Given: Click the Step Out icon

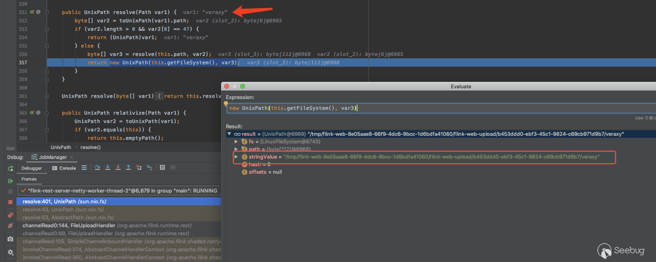Looking at the screenshot, I should tap(128, 168).
